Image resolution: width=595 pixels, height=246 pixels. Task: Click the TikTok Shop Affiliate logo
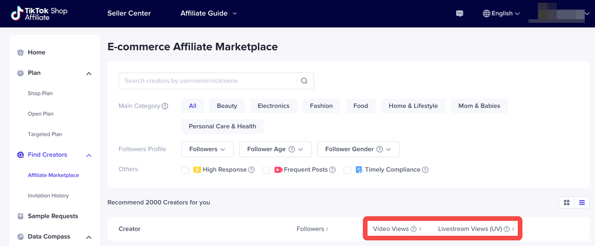(x=40, y=13)
